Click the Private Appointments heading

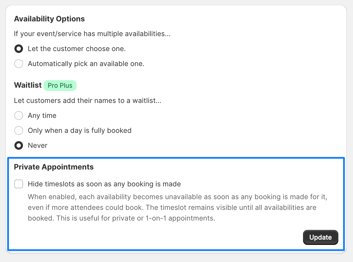(54, 167)
